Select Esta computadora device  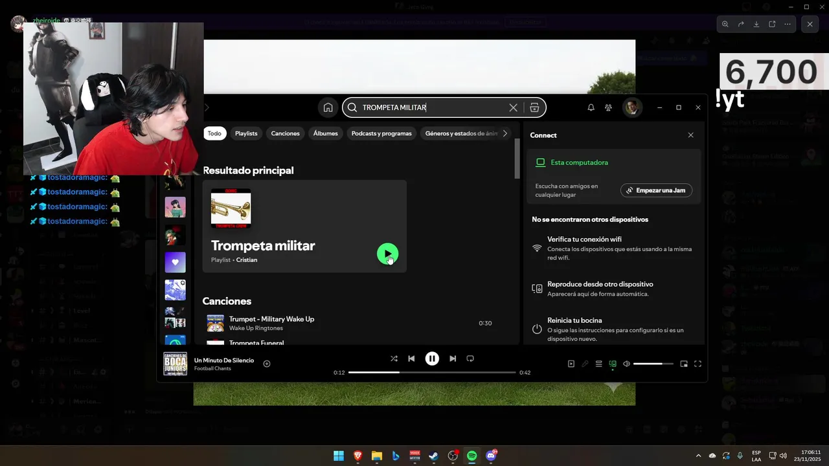[579, 162]
